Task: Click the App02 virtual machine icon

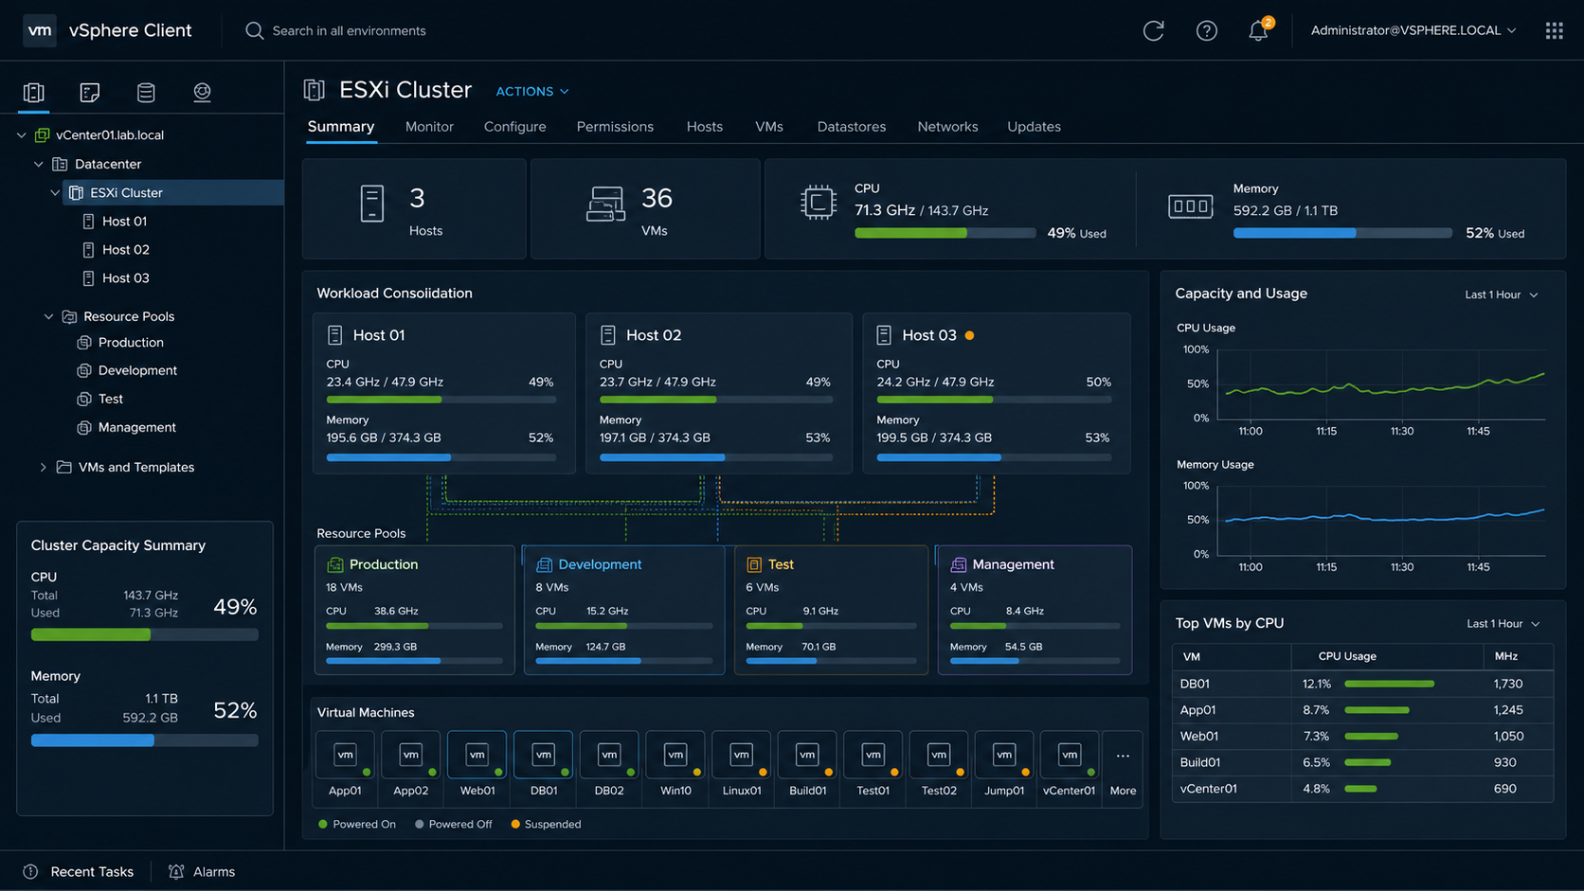Action: (x=410, y=755)
